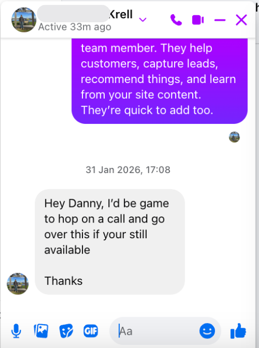Click the 'Active 33m ago' status text
Screen dimensions: 259x348
(x=75, y=27)
